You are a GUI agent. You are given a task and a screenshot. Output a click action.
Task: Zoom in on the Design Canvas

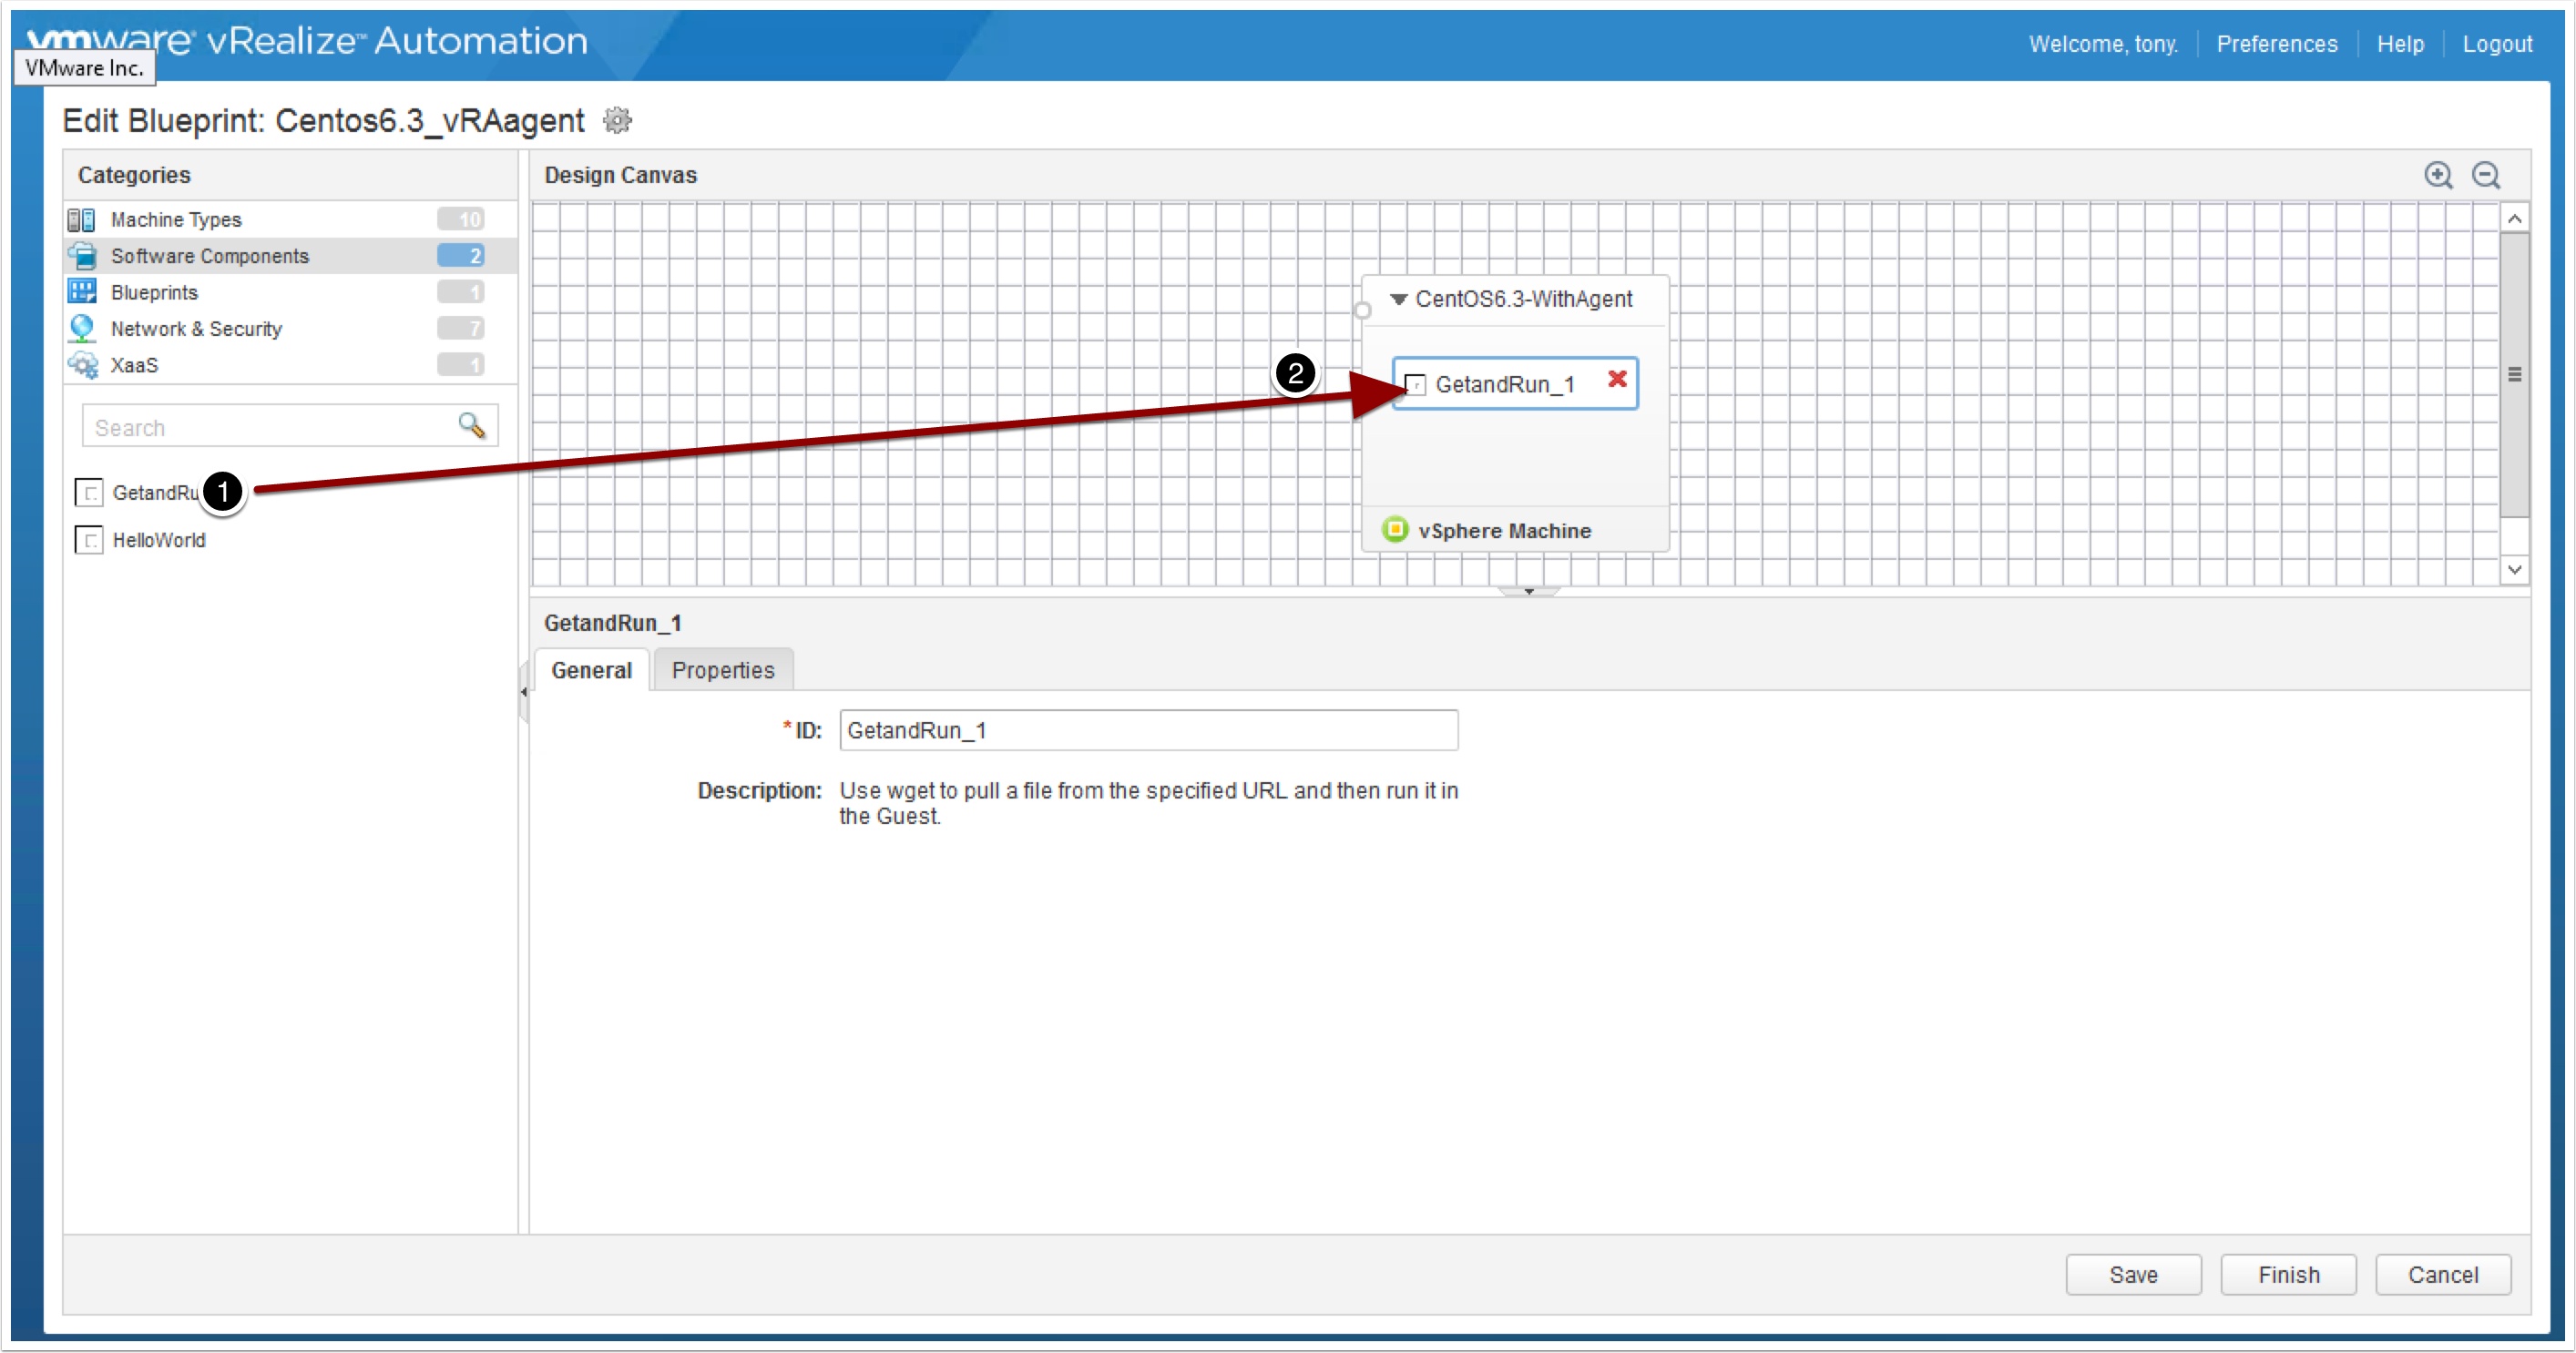(2438, 175)
